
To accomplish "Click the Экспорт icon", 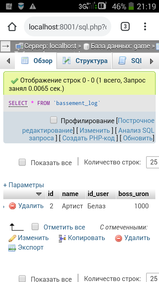I will click(x=12, y=248).
